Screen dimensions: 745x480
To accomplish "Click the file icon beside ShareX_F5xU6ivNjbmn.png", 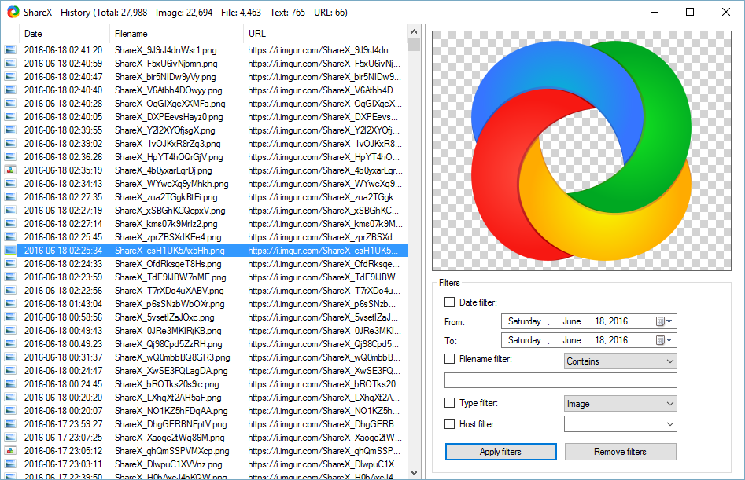I will click(10, 63).
